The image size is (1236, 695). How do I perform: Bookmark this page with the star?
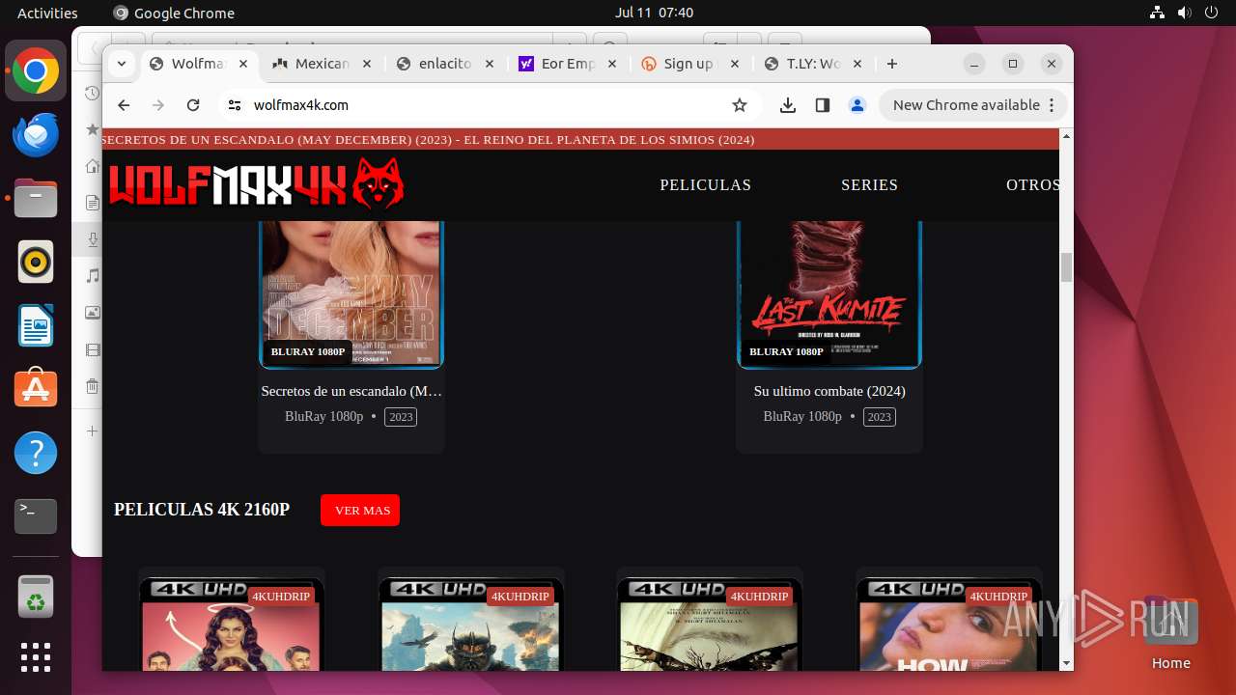point(740,105)
